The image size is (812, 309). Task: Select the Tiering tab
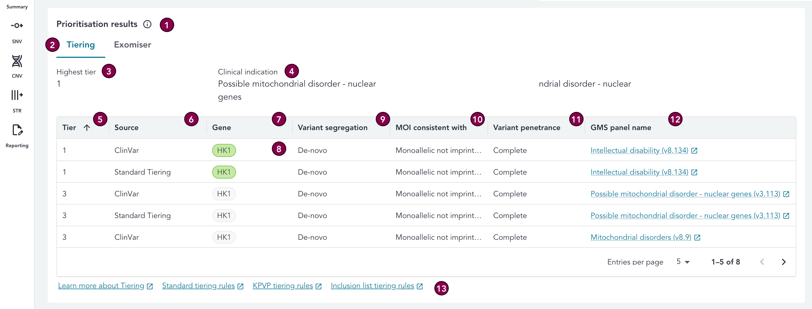[81, 45]
